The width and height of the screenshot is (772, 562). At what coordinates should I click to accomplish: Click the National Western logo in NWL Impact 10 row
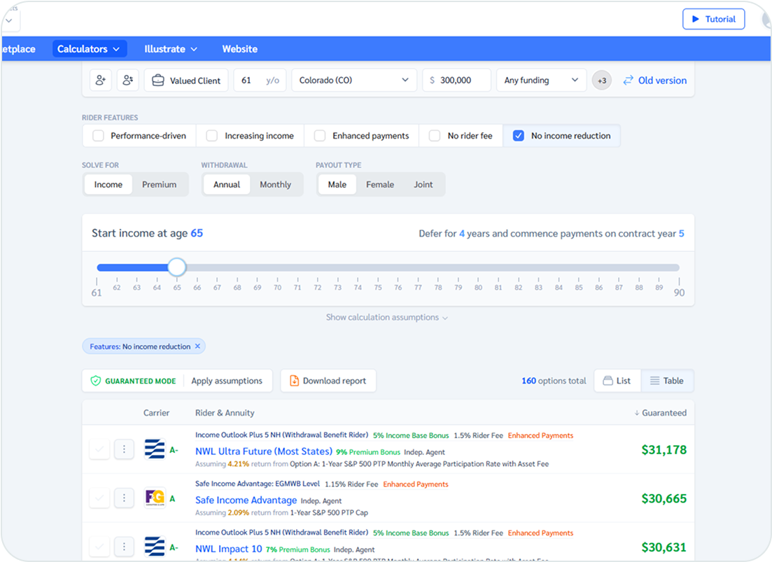click(155, 547)
